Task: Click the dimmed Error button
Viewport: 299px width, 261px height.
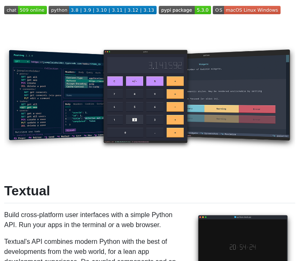Action: coord(257,120)
